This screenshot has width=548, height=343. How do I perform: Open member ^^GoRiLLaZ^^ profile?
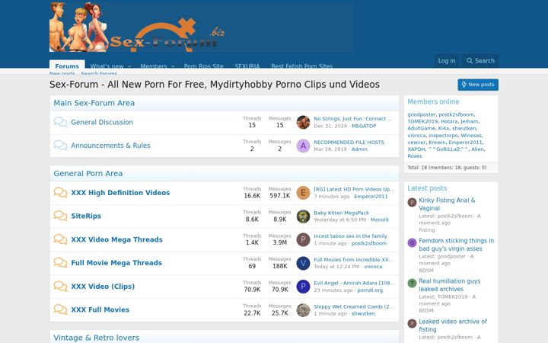(x=448, y=149)
